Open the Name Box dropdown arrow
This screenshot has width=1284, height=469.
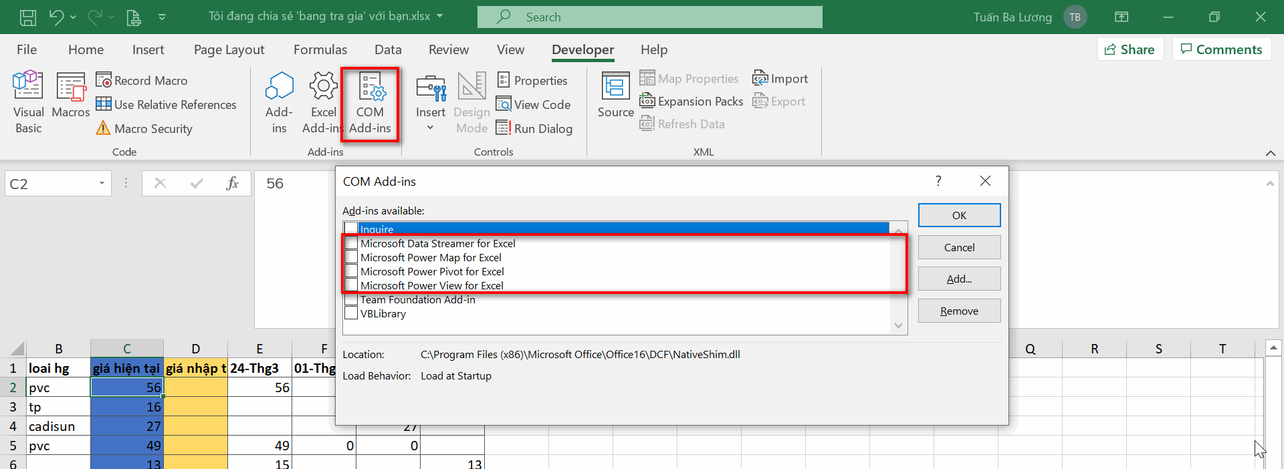tap(102, 184)
